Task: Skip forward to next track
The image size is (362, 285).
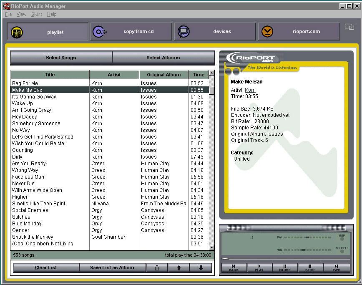Action: coord(337,268)
